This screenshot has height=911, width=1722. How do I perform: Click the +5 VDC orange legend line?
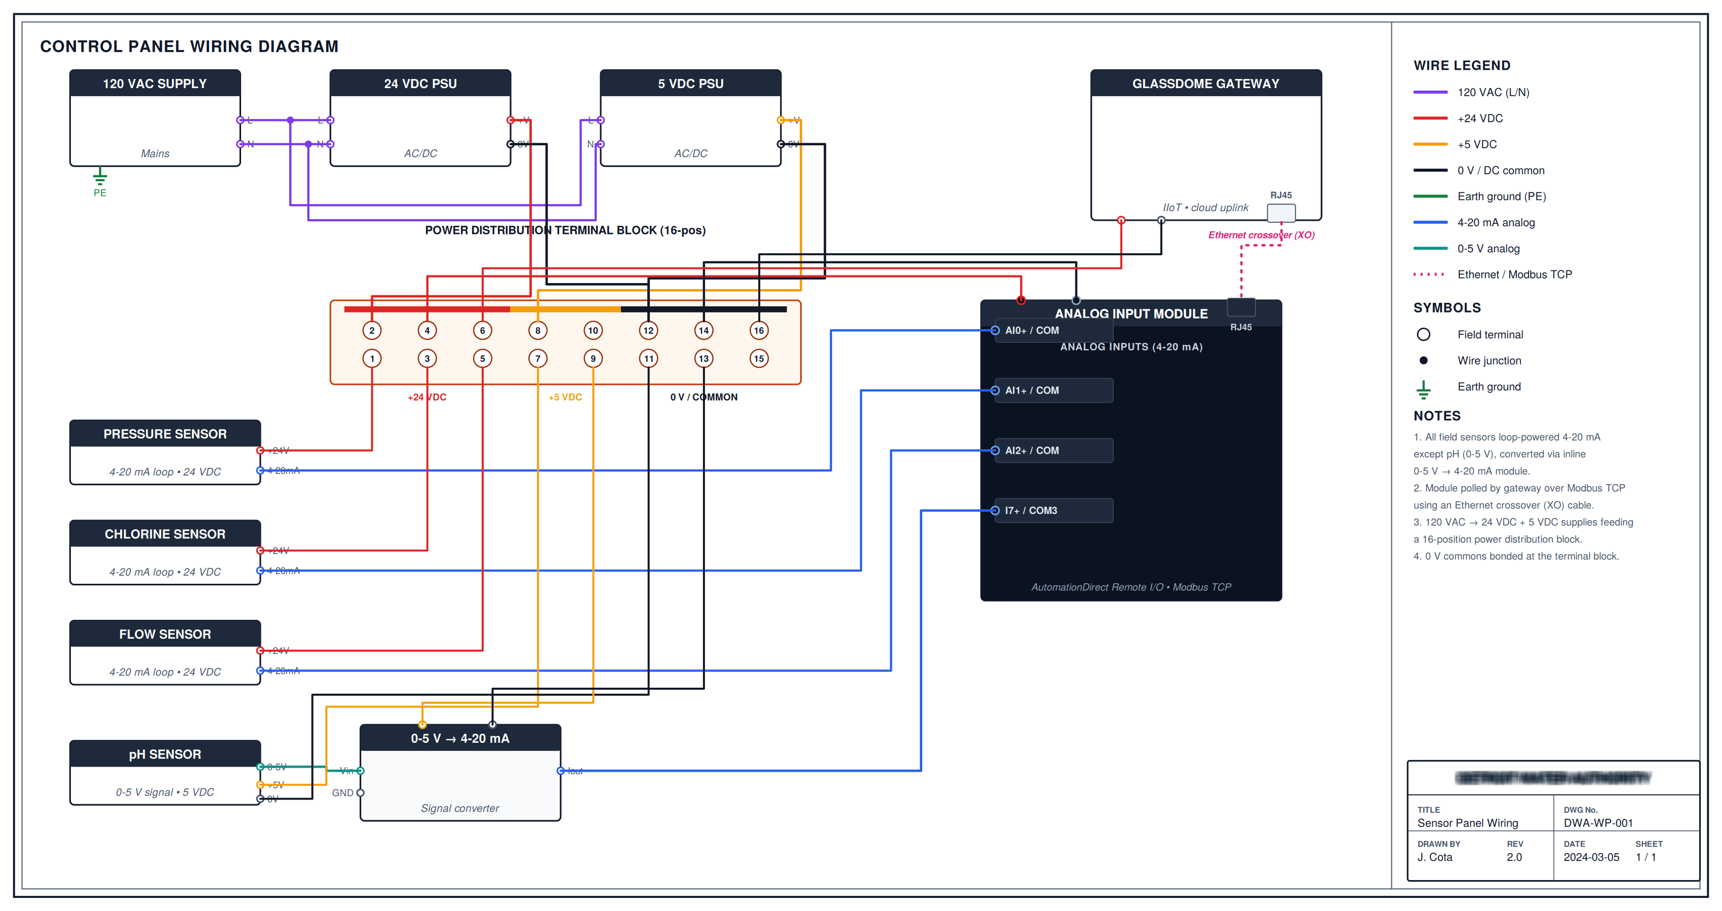click(x=1430, y=144)
